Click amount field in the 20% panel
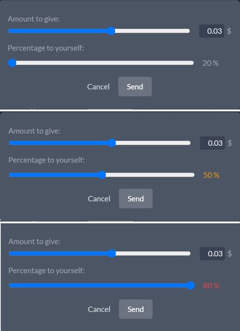 tap(212, 31)
